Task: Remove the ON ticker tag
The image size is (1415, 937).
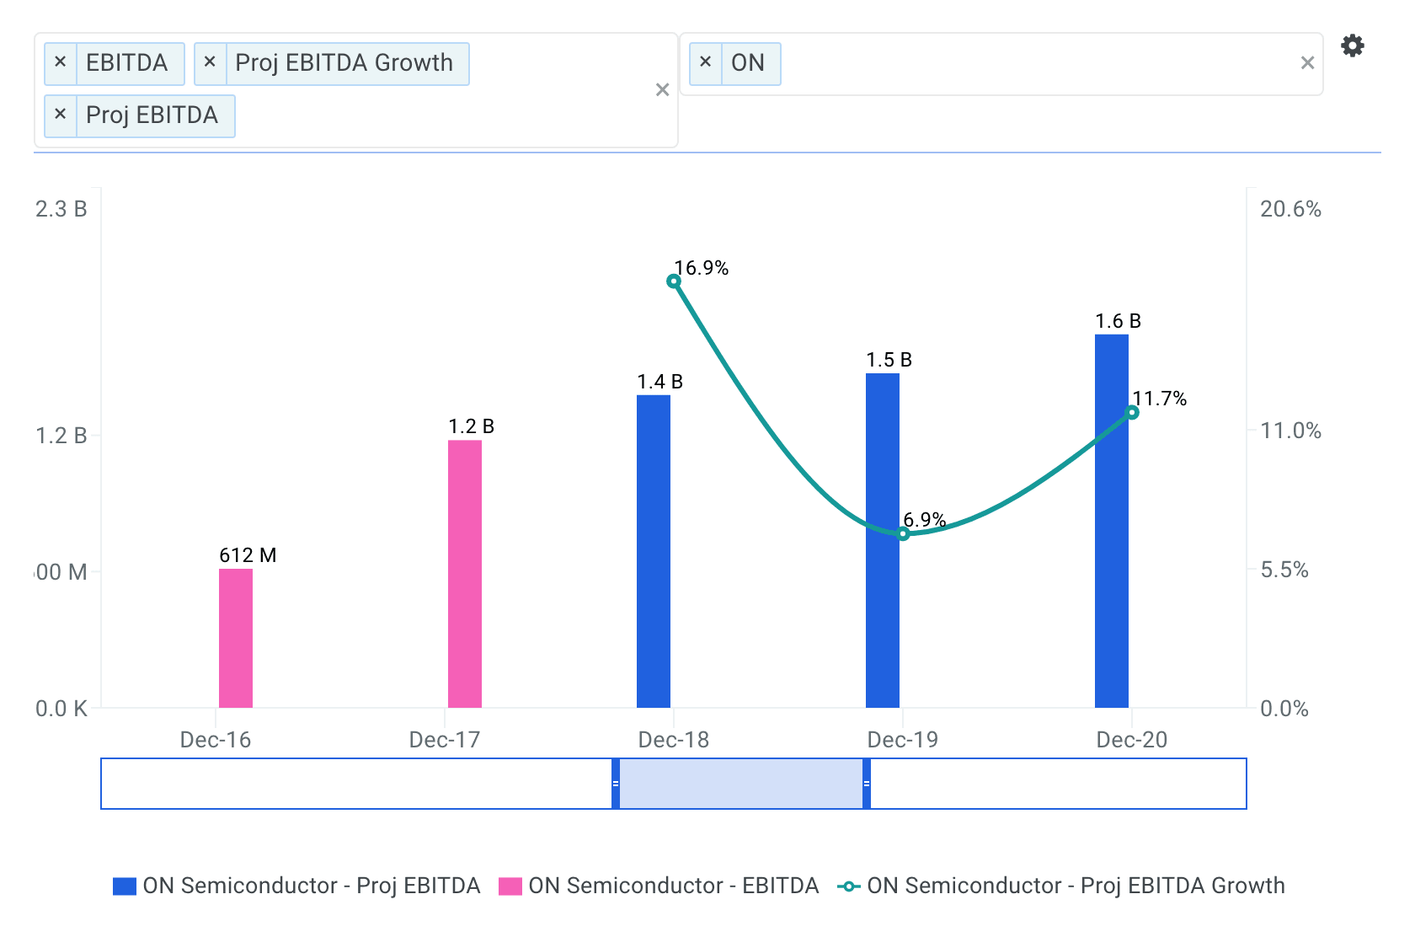Action: (x=705, y=62)
